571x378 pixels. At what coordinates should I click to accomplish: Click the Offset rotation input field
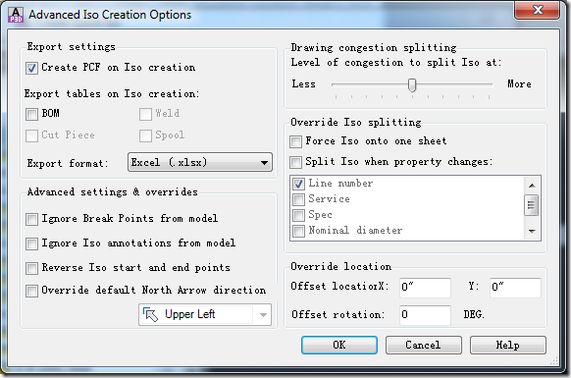click(x=425, y=314)
